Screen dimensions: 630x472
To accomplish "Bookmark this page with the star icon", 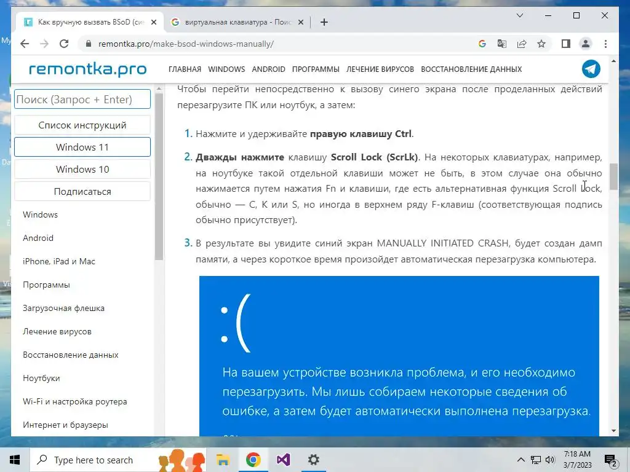I will (x=541, y=44).
